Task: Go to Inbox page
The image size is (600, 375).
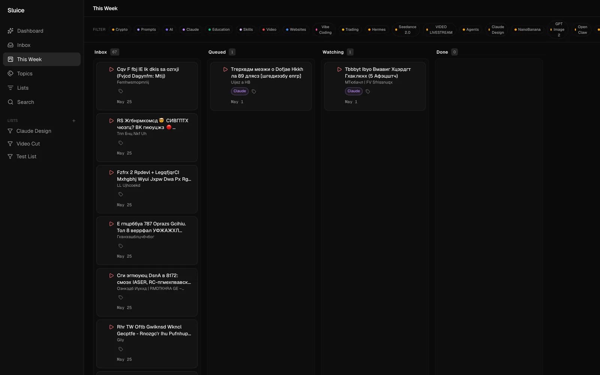Action: click(42, 45)
